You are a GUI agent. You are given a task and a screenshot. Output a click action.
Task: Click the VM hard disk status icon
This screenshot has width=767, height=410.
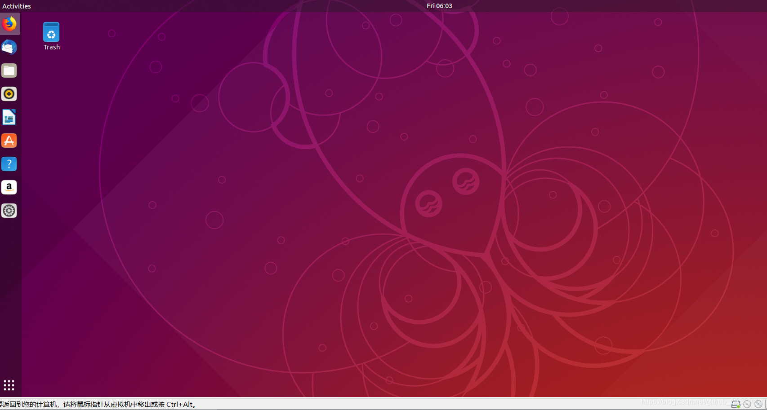click(736, 404)
